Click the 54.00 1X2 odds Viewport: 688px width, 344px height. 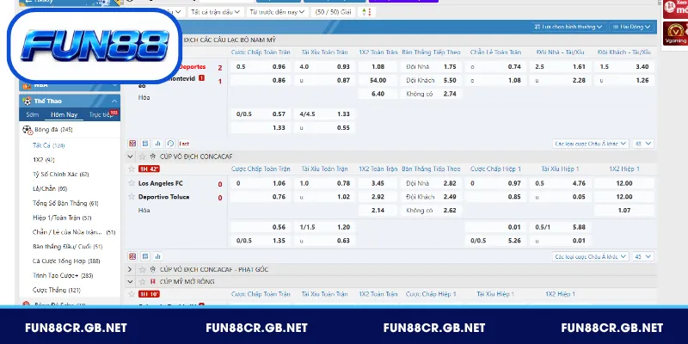pyautogui.click(x=378, y=80)
